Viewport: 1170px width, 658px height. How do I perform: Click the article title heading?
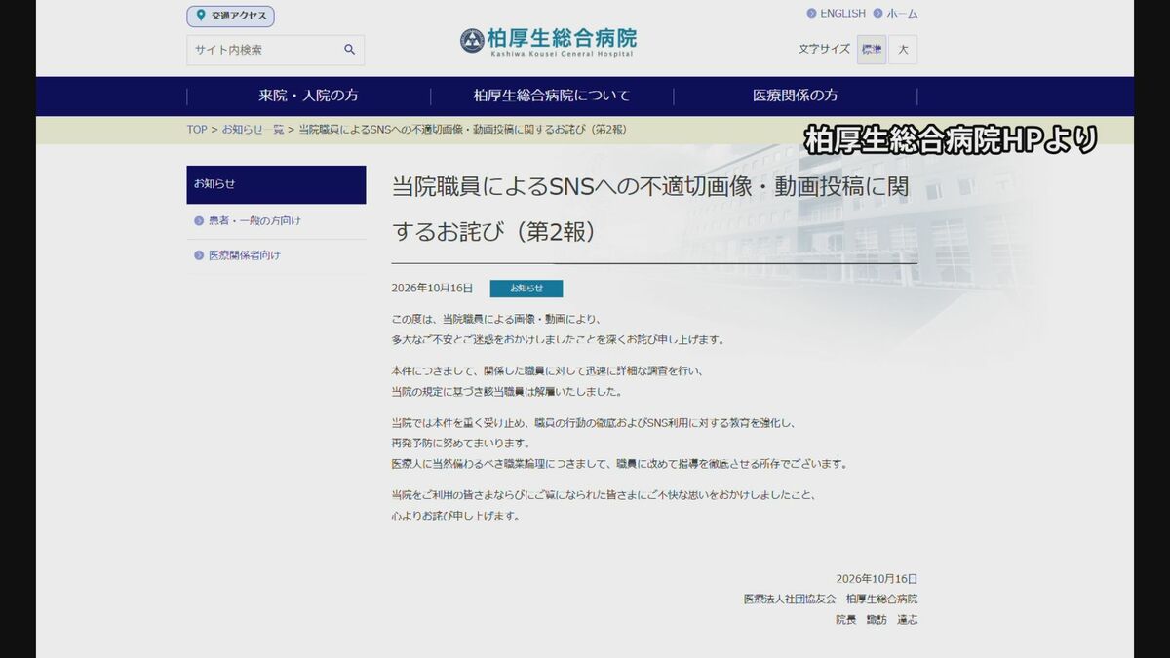pos(650,210)
